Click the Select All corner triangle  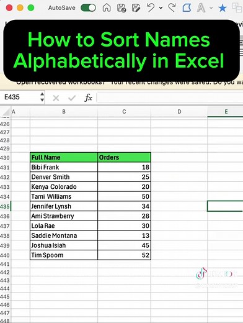tap(6, 112)
